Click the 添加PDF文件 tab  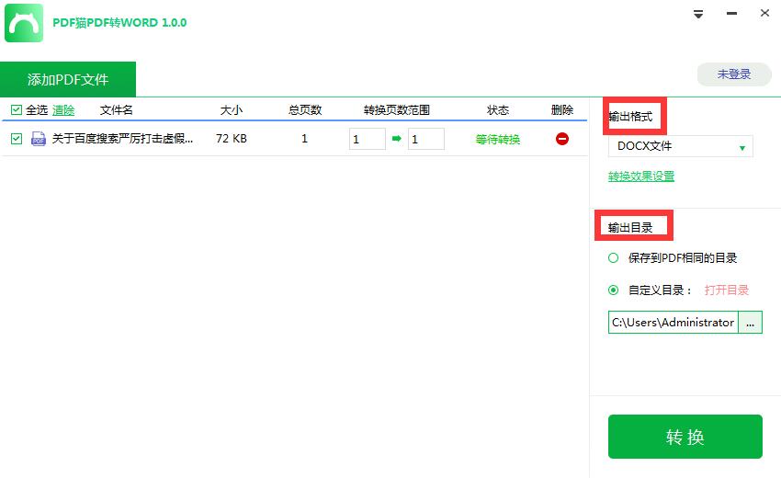[68, 79]
